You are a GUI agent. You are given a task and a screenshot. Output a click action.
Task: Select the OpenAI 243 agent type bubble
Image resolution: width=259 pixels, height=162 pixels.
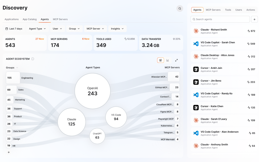tap(92, 91)
